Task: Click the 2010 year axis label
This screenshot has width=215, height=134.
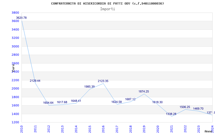Action: coord(22,129)
